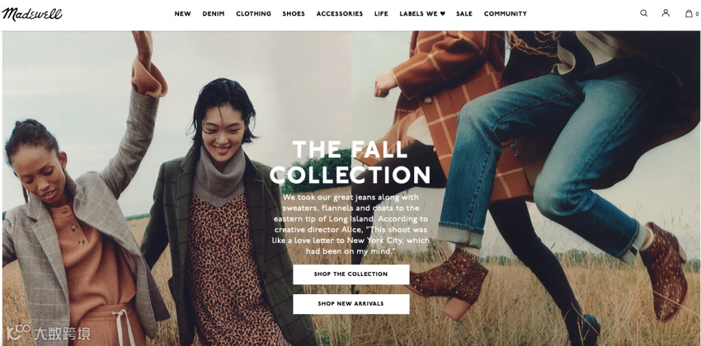Open the NEW menu
The width and height of the screenshot is (701, 346).
click(x=182, y=14)
